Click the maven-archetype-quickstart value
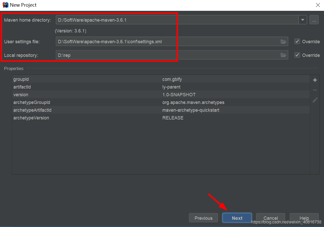The width and height of the screenshot is (324, 227). pos(191,110)
